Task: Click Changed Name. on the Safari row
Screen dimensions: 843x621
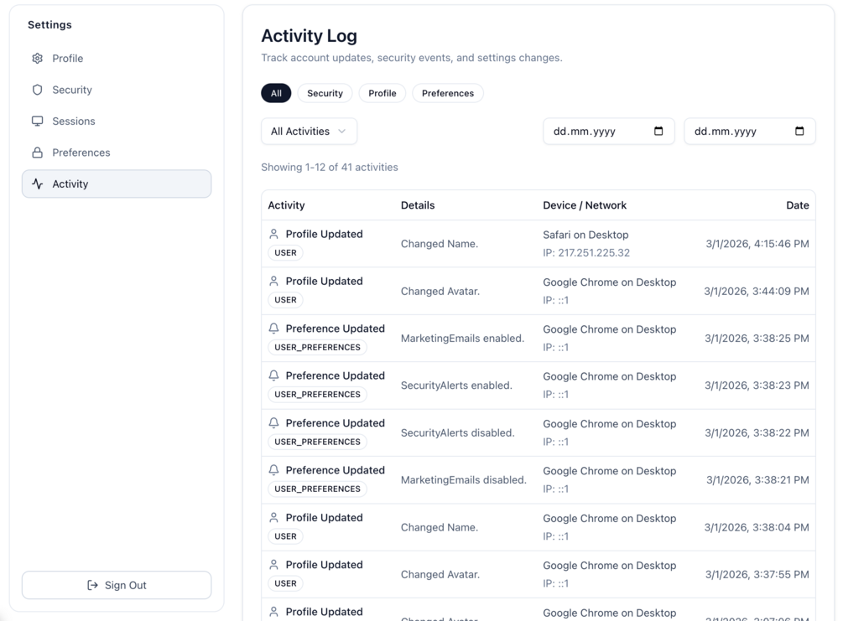Action: point(440,244)
